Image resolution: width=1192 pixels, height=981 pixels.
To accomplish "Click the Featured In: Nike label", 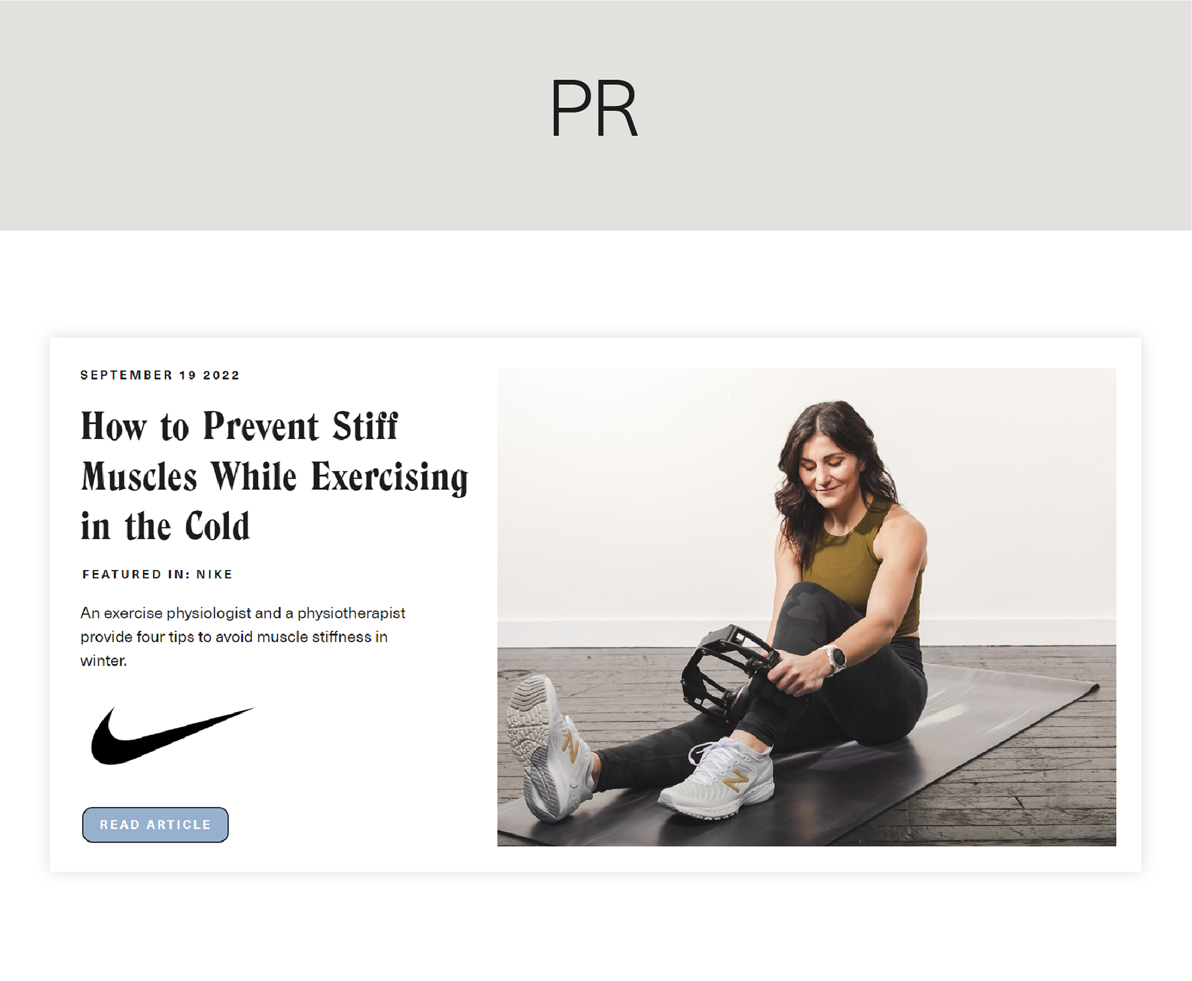I will tap(158, 574).
